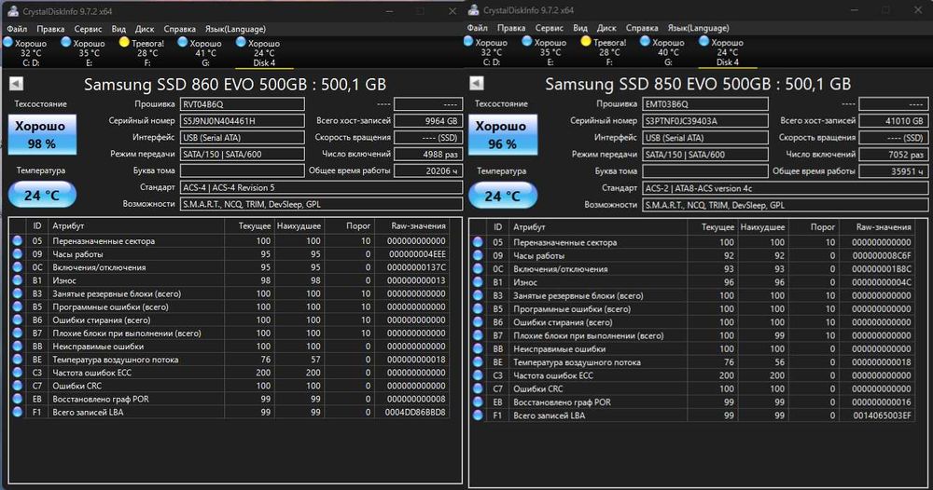Screen dimensions: 933x490
Task: Select Плохие блоки при выполнении row in right window
Action: (693, 335)
